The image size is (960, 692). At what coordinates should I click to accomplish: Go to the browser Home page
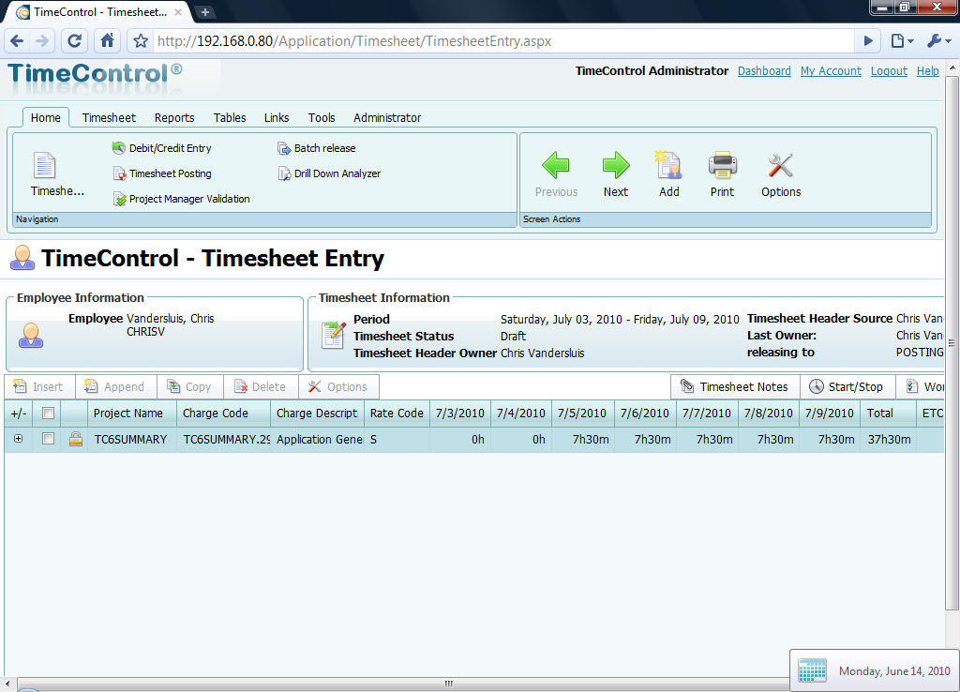pyautogui.click(x=107, y=41)
